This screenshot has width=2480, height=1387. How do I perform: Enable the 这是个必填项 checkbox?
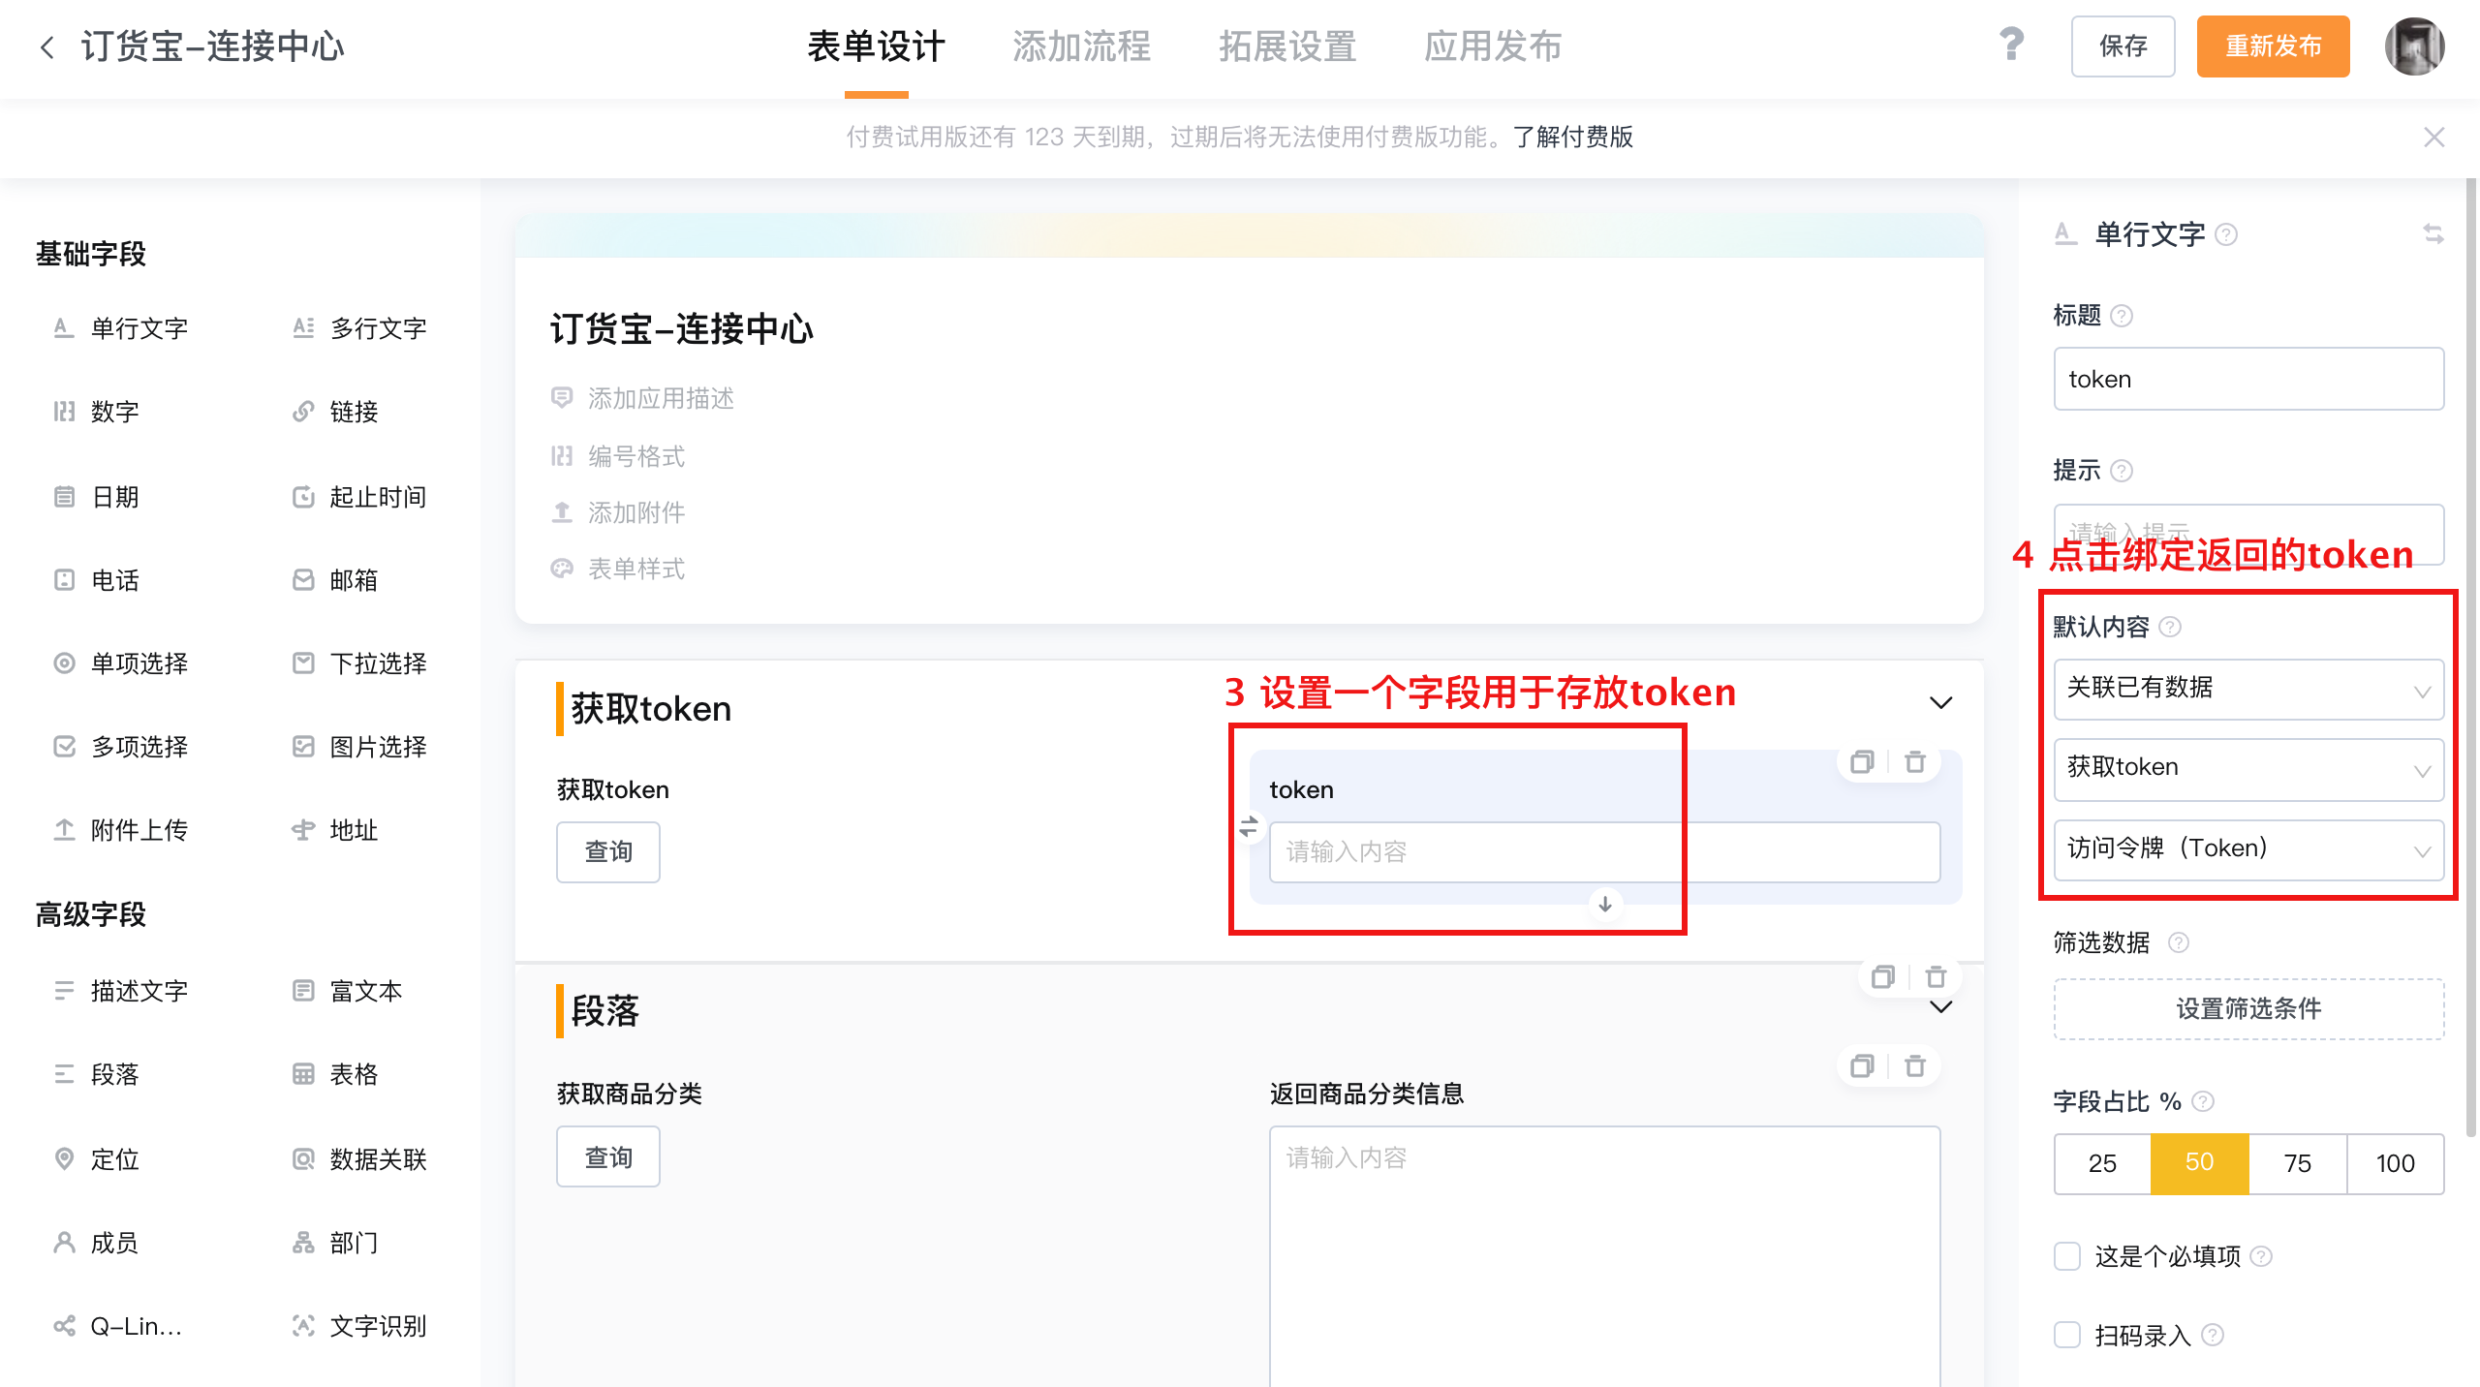click(2067, 1256)
